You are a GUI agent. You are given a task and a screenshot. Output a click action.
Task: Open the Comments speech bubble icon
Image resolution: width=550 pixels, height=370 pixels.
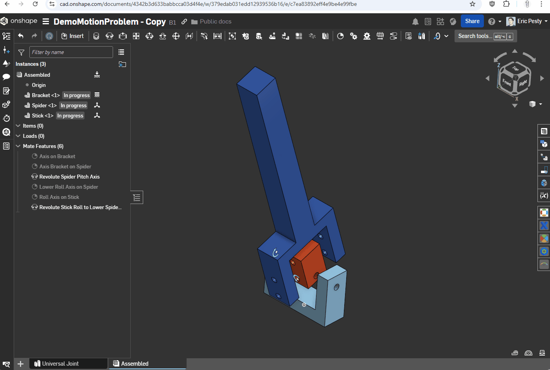coord(6,77)
